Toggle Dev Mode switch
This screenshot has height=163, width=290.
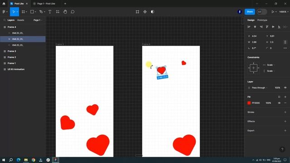pos(262,12)
